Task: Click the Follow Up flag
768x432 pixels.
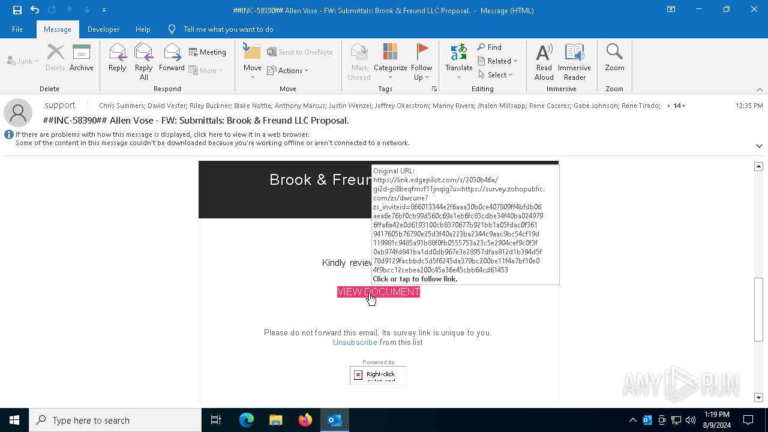Action: (x=421, y=61)
